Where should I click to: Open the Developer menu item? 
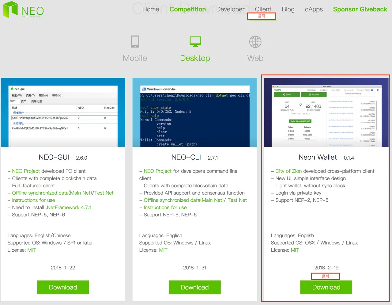[x=230, y=10]
